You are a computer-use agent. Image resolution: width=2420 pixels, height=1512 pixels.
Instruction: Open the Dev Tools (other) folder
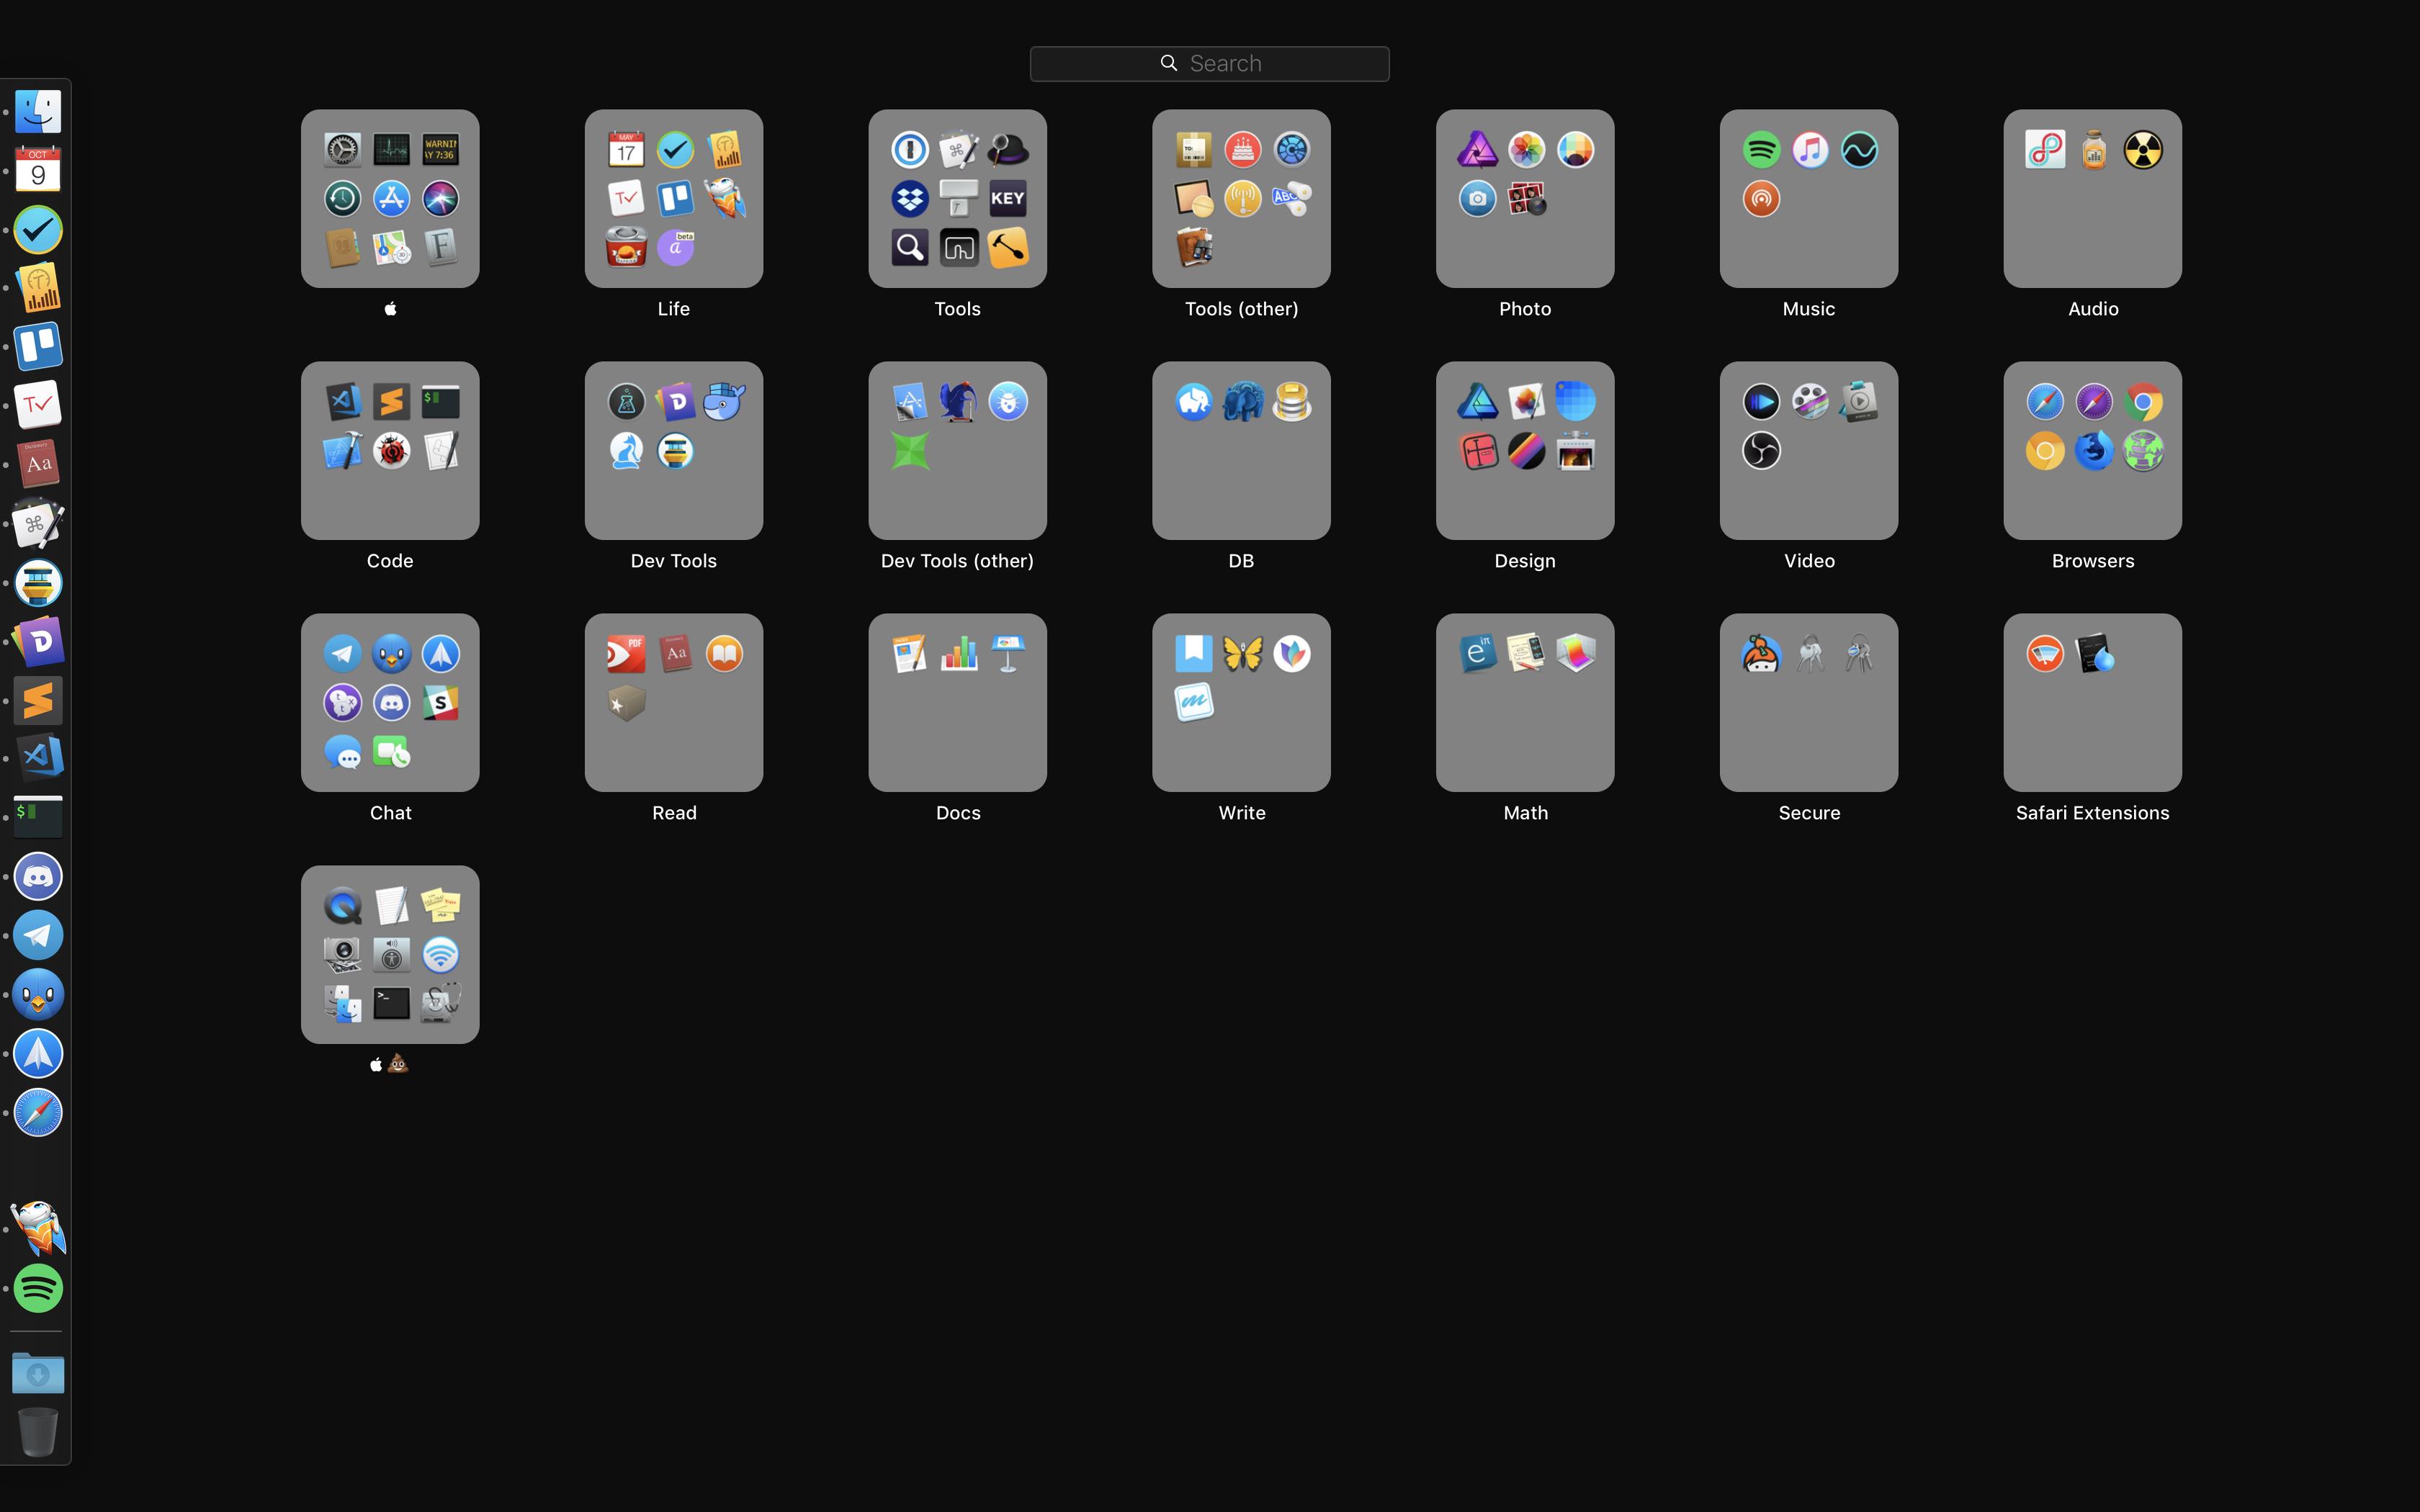(x=957, y=451)
